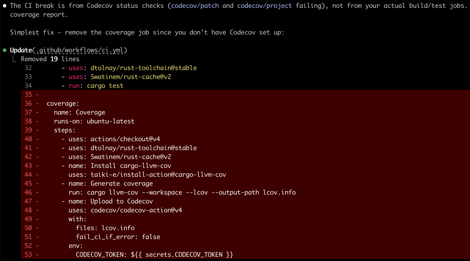The height and width of the screenshot is (261, 470).
Task: Select line number 35 in the diff
Action: click(28, 94)
